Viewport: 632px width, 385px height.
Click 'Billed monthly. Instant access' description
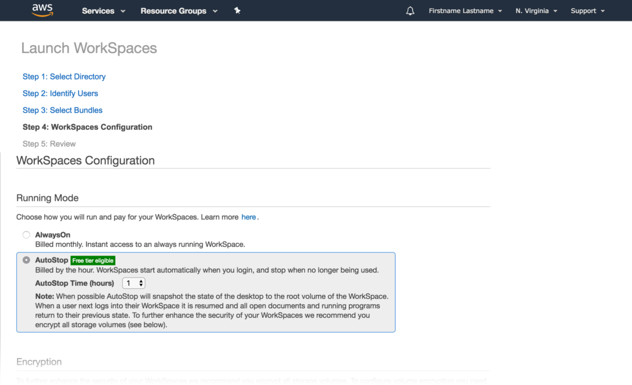(140, 245)
